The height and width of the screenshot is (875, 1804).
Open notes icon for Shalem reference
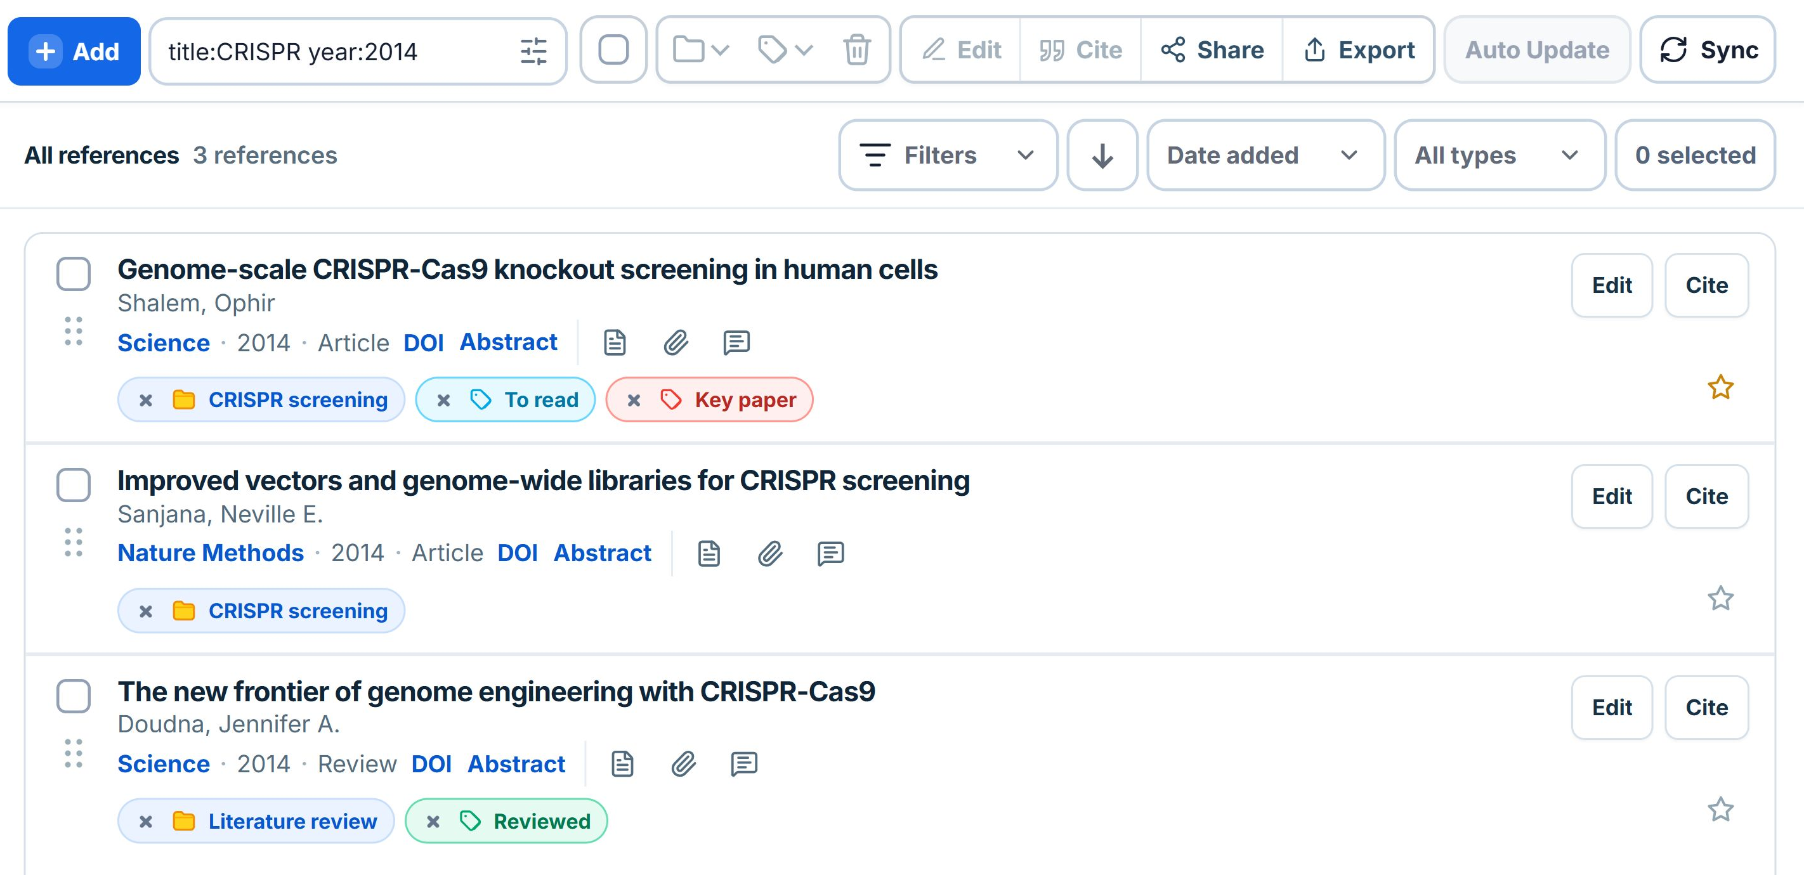click(x=615, y=343)
